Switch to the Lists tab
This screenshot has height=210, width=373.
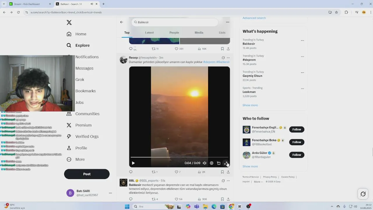click(222, 33)
